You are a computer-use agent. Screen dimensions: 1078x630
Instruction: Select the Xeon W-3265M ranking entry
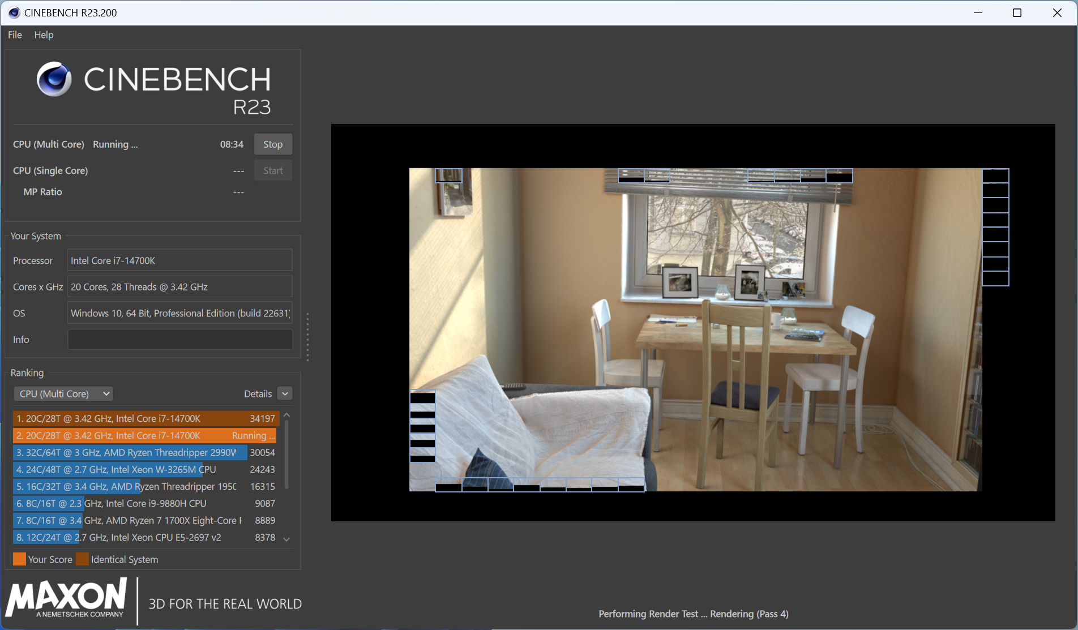[146, 469]
